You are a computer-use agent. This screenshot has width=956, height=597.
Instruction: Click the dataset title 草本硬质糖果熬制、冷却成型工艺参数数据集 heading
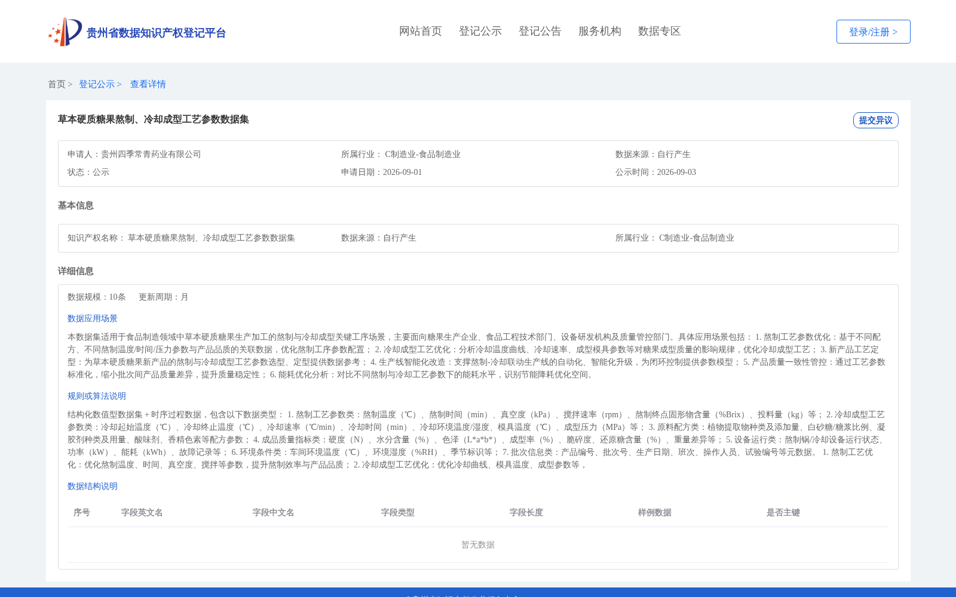(x=154, y=119)
